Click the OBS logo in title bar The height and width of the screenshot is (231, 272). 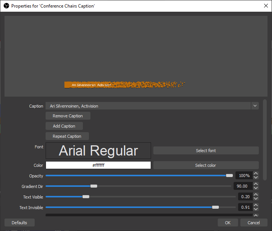(x=6, y=6)
